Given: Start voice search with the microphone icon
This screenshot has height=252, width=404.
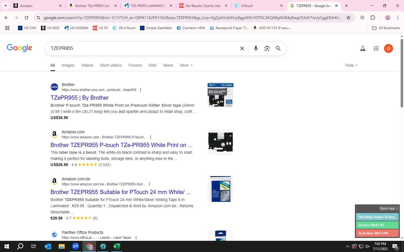Looking at the screenshot, I should point(256,48).
